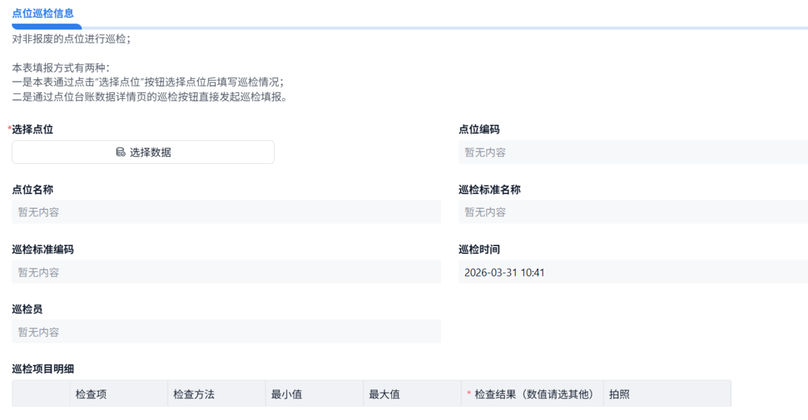Click the 检查方法 column header
Image resolution: width=808 pixels, height=420 pixels.
click(x=195, y=393)
